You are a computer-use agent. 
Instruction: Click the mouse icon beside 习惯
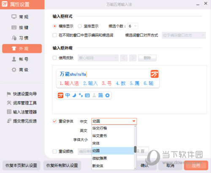pos(14,38)
